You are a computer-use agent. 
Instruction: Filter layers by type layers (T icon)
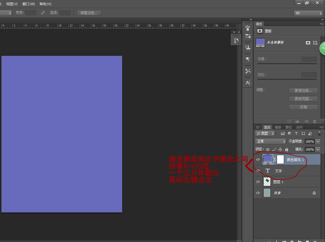coord(296,133)
